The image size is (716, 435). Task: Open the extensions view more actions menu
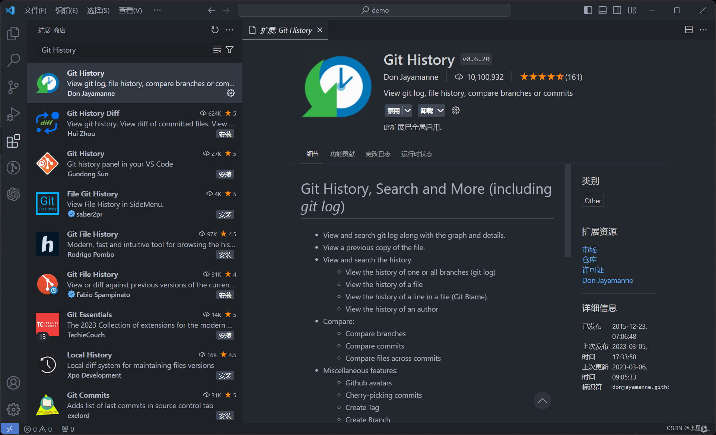(230, 30)
